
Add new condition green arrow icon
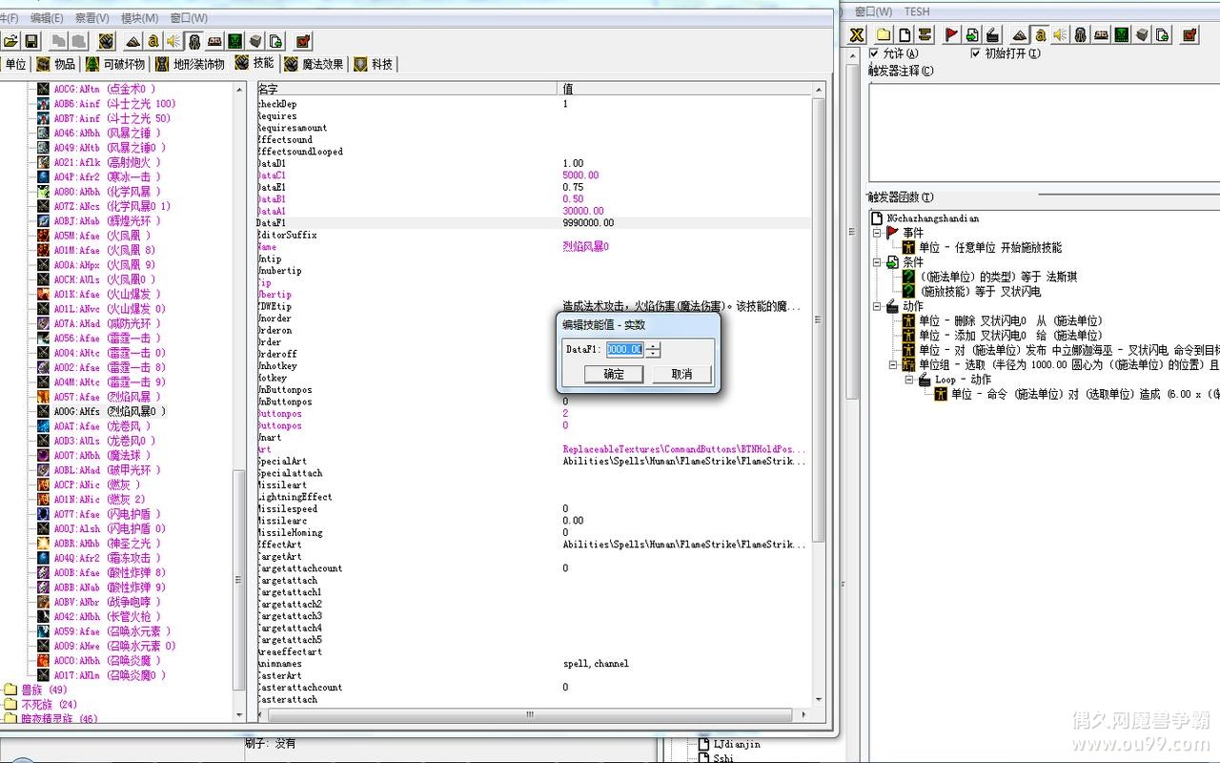(972, 35)
